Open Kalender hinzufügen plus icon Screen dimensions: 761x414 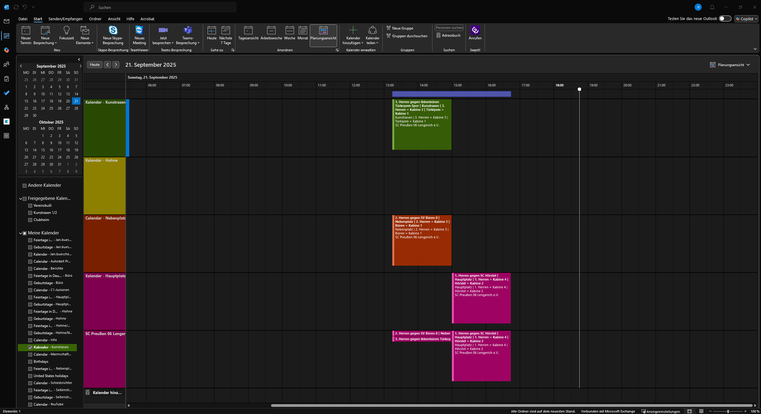[x=353, y=30]
